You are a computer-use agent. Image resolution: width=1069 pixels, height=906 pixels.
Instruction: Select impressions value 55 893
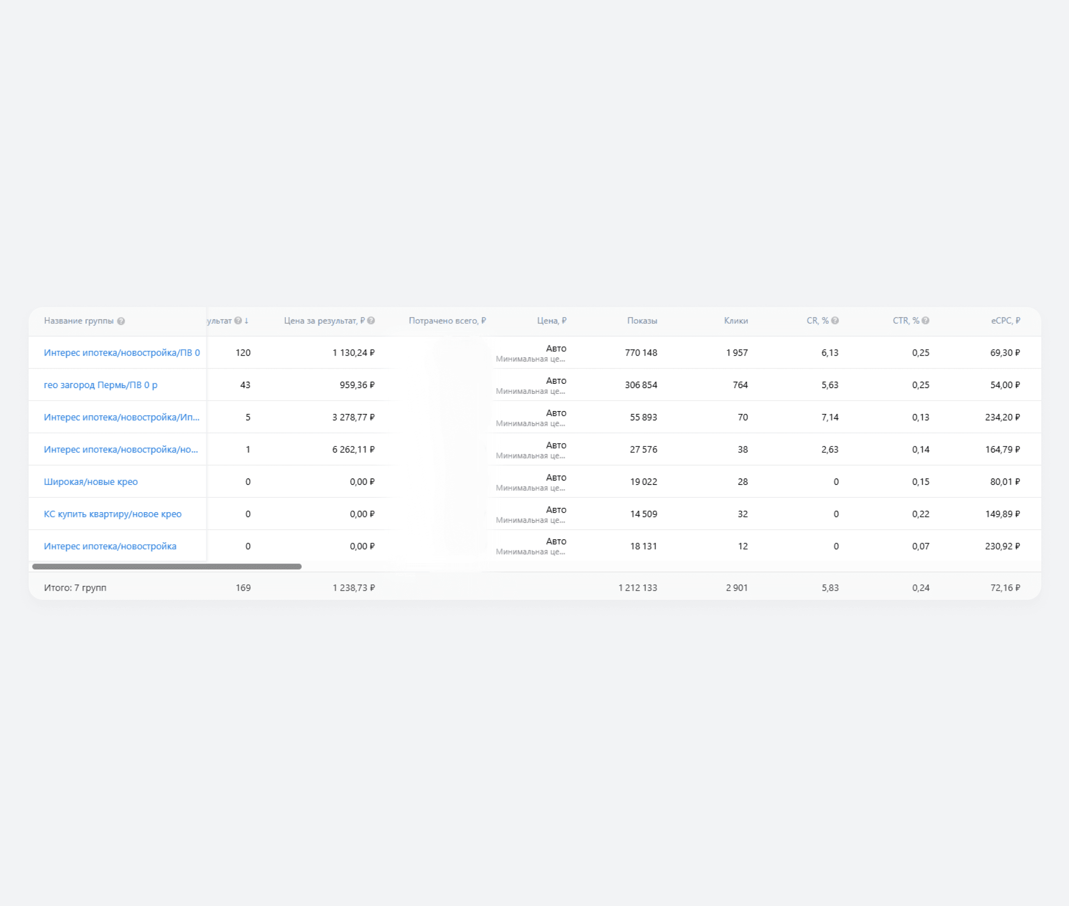(643, 418)
